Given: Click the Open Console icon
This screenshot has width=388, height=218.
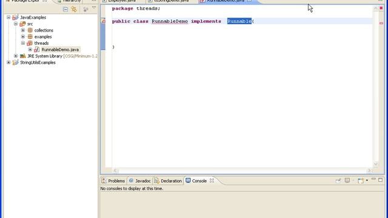Looking at the screenshot, I should click(361, 180).
